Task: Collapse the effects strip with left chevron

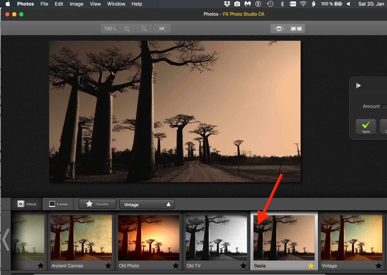Action: coord(6,239)
